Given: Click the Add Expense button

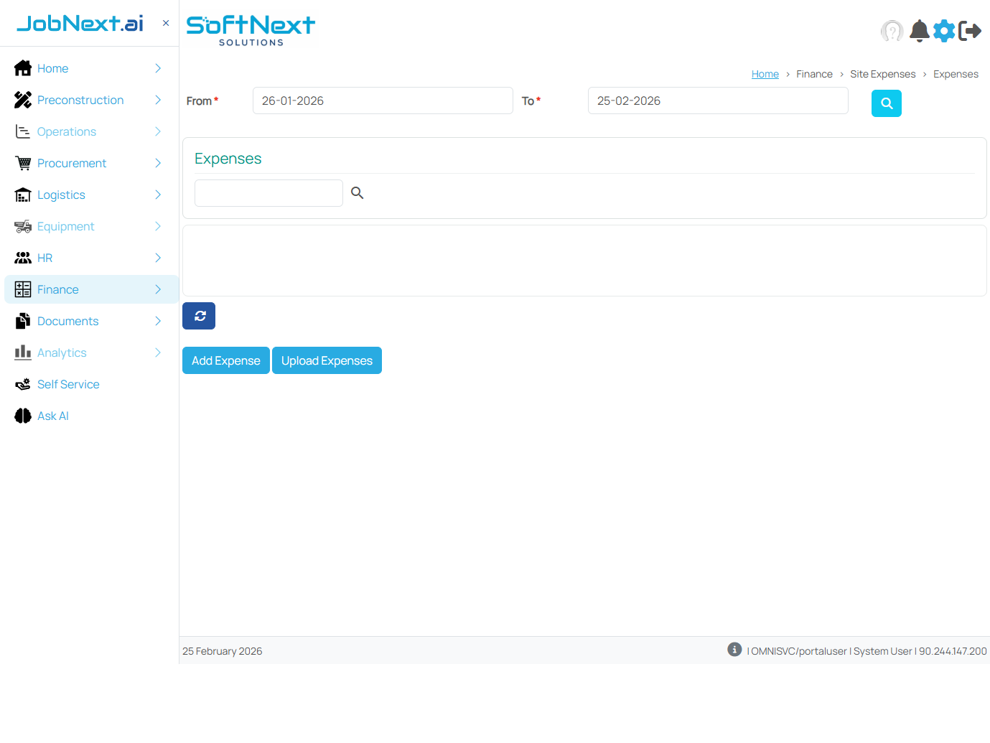Looking at the screenshot, I should [225, 360].
